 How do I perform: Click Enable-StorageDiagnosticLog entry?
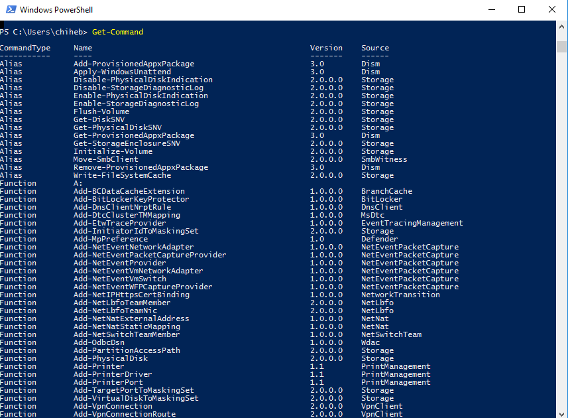(x=137, y=104)
